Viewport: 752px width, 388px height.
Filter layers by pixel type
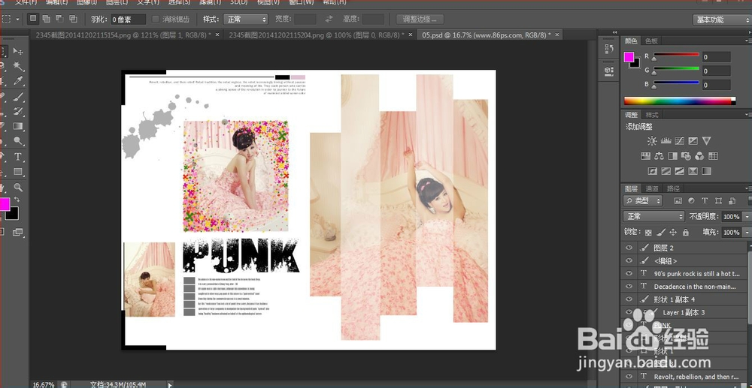click(678, 201)
